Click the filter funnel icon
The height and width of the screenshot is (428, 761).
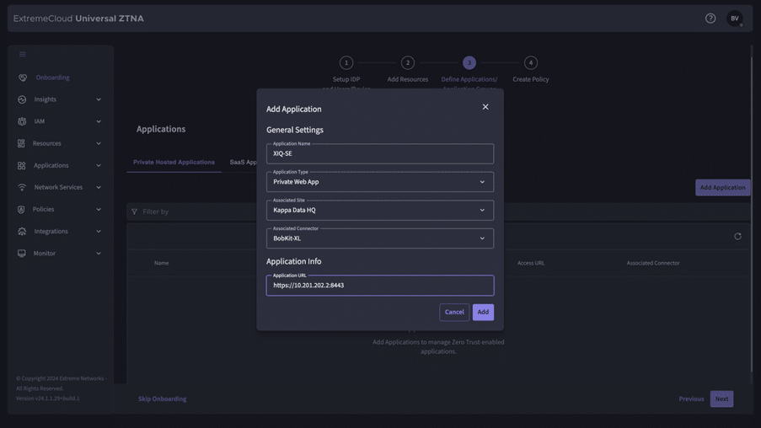pos(134,211)
